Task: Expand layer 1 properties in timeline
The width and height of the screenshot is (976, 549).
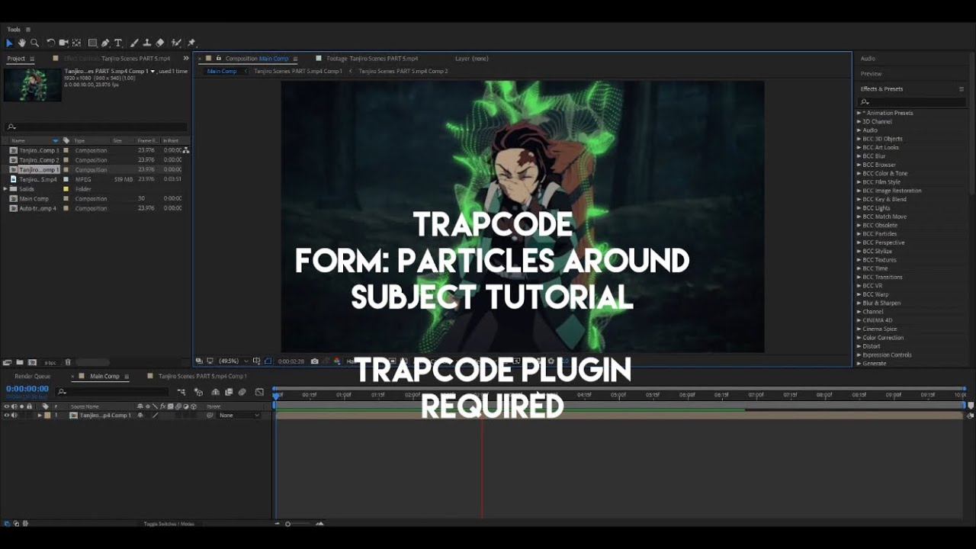Action: 40,416
